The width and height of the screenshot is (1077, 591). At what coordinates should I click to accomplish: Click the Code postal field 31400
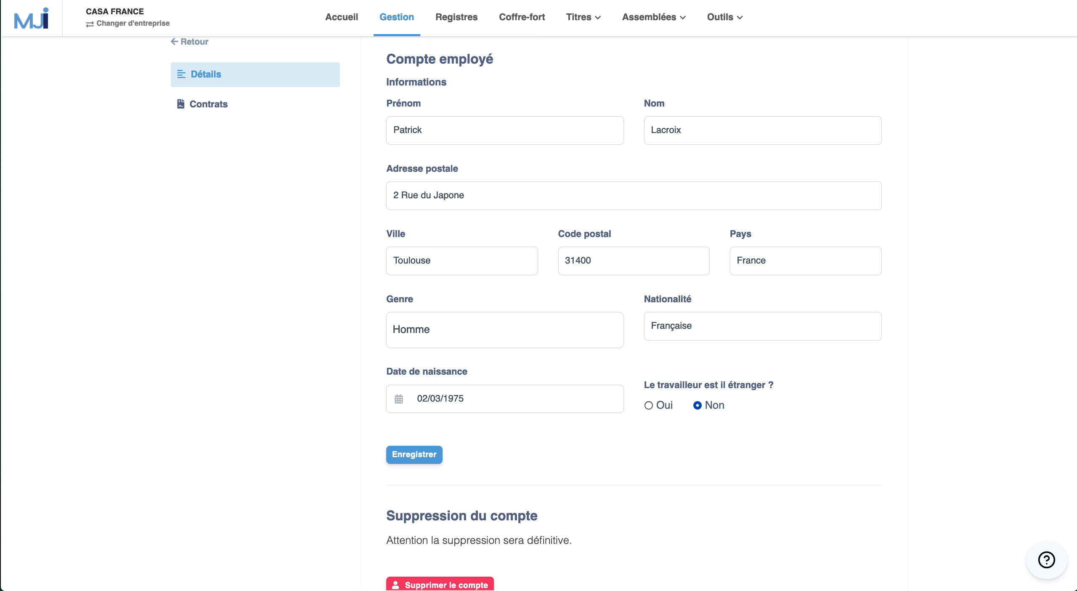click(x=634, y=261)
